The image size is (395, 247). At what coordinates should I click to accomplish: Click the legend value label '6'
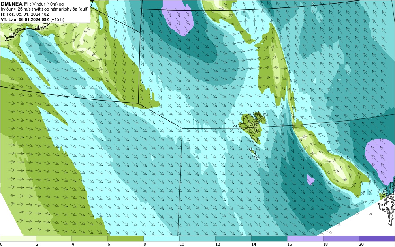pyautogui.click(x=109, y=244)
